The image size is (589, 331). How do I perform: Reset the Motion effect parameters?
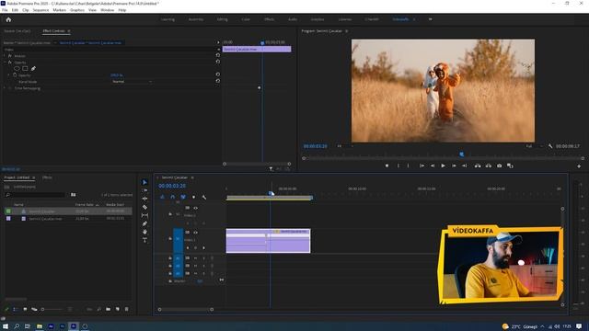(x=218, y=55)
